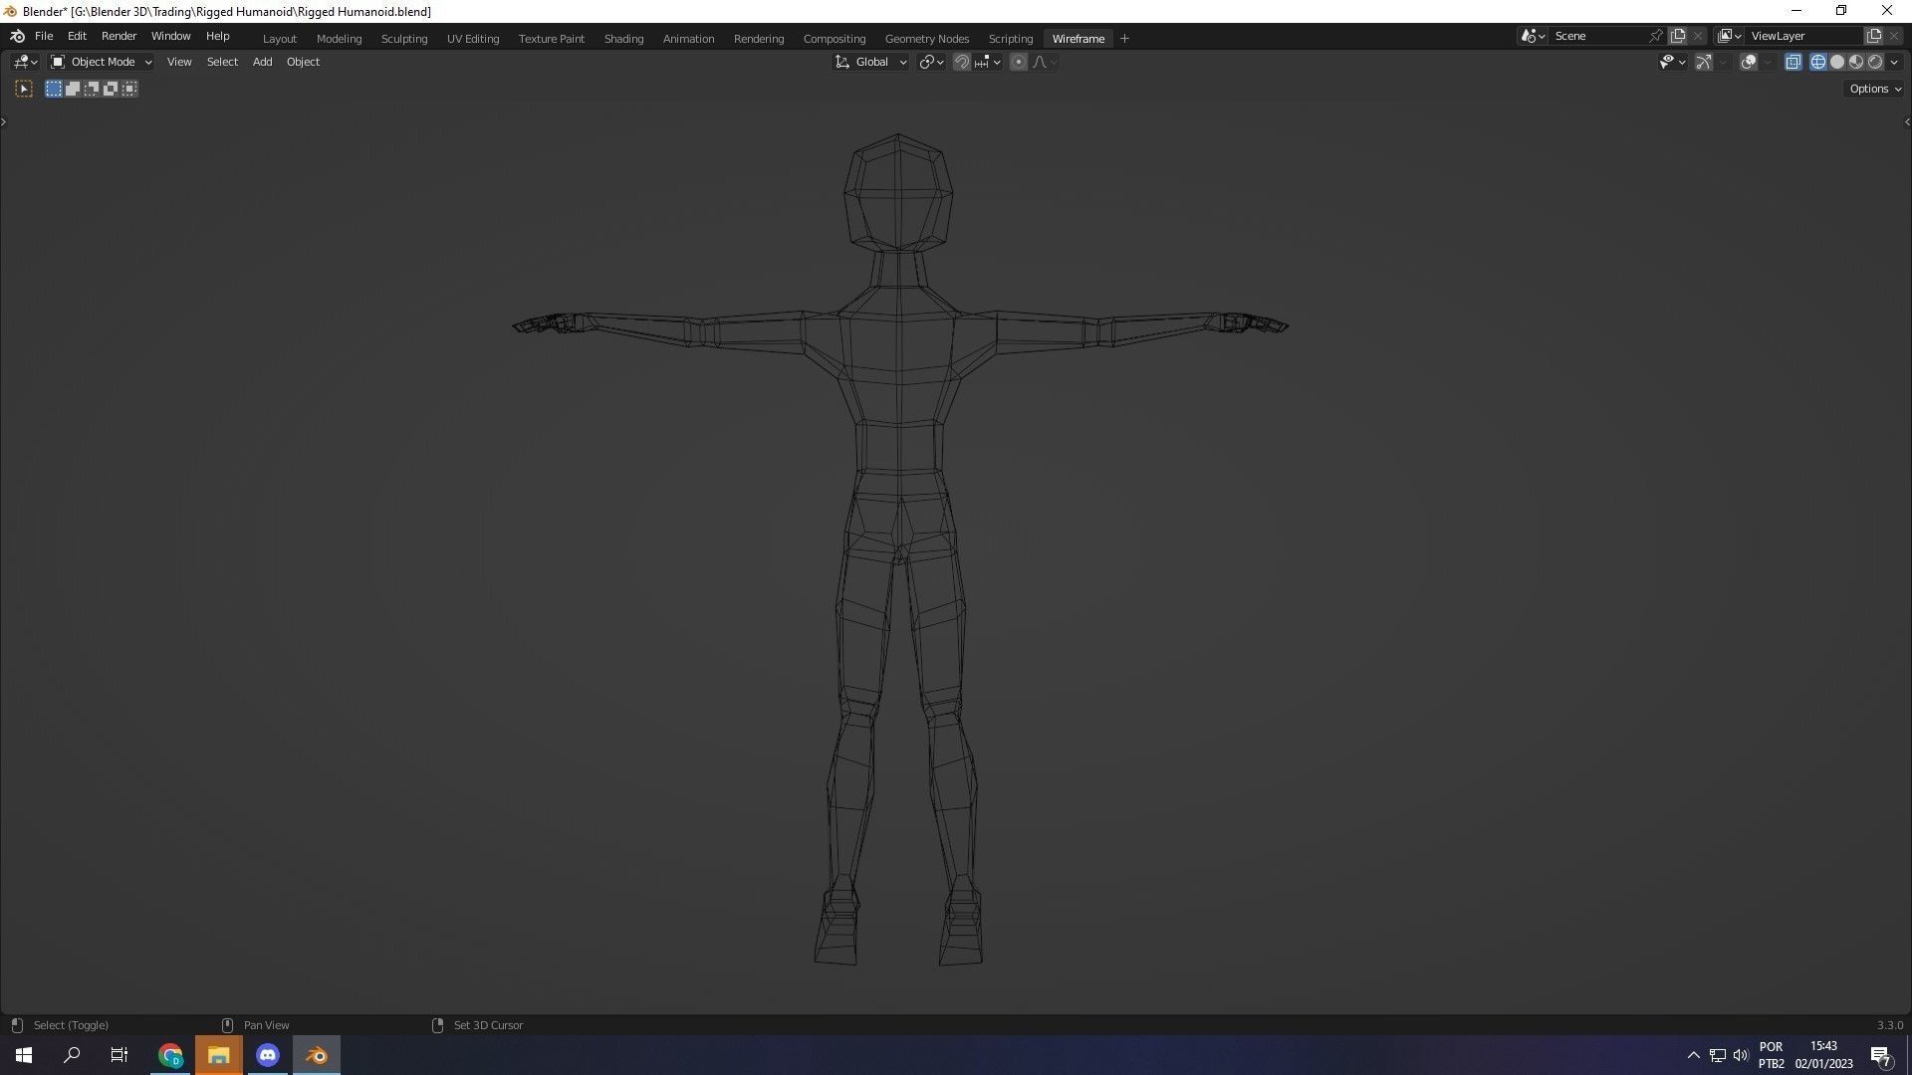Open Chrome from the taskbar
This screenshot has width=1912, height=1075.
click(170, 1055)
